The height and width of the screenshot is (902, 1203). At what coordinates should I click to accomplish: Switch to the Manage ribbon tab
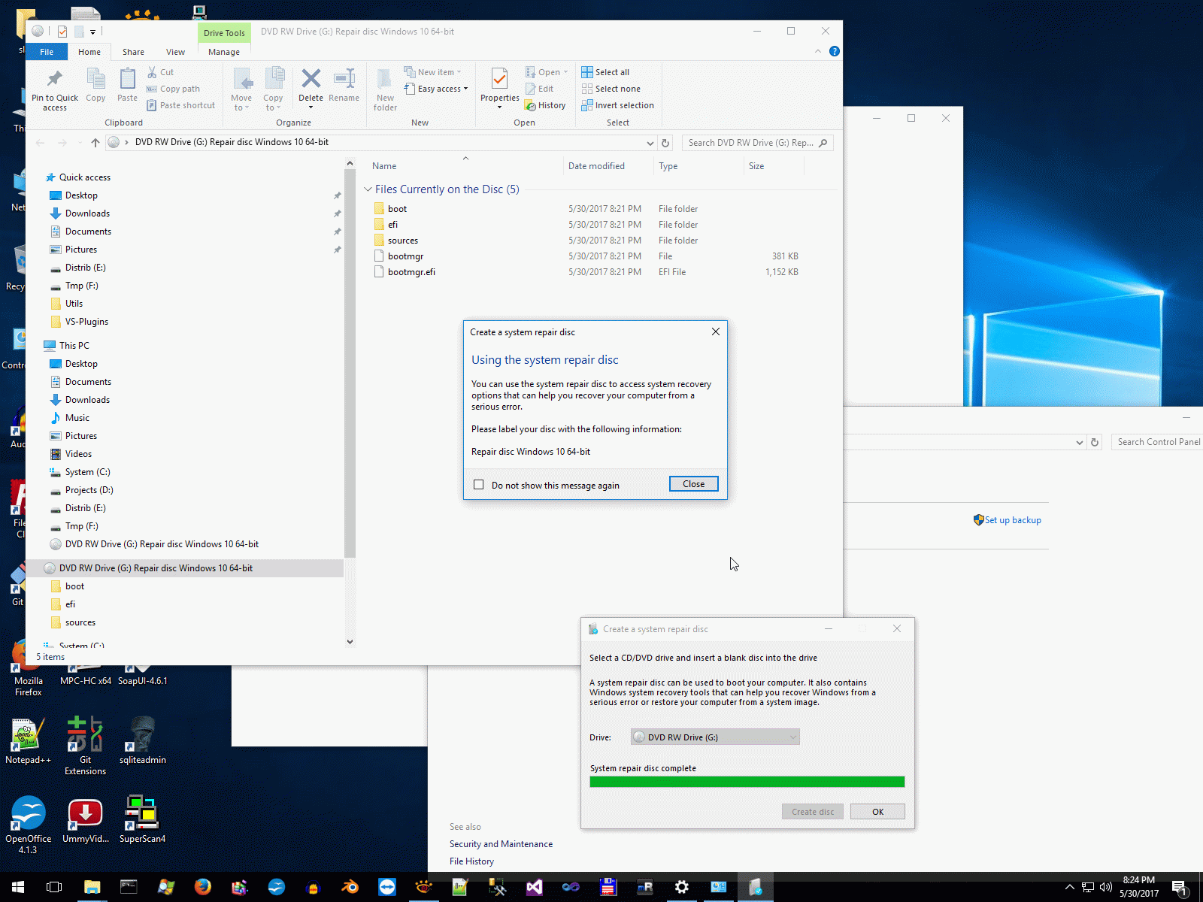(224, 52)
